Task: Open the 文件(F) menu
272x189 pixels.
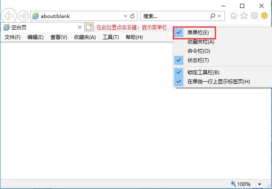Action: (x=13, y=37)
